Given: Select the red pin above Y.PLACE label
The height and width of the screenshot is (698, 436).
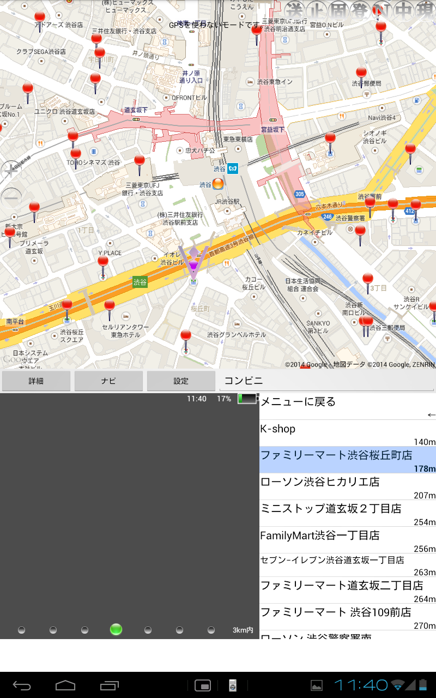Looking at the screenshot, I should [x=103, y=267].
